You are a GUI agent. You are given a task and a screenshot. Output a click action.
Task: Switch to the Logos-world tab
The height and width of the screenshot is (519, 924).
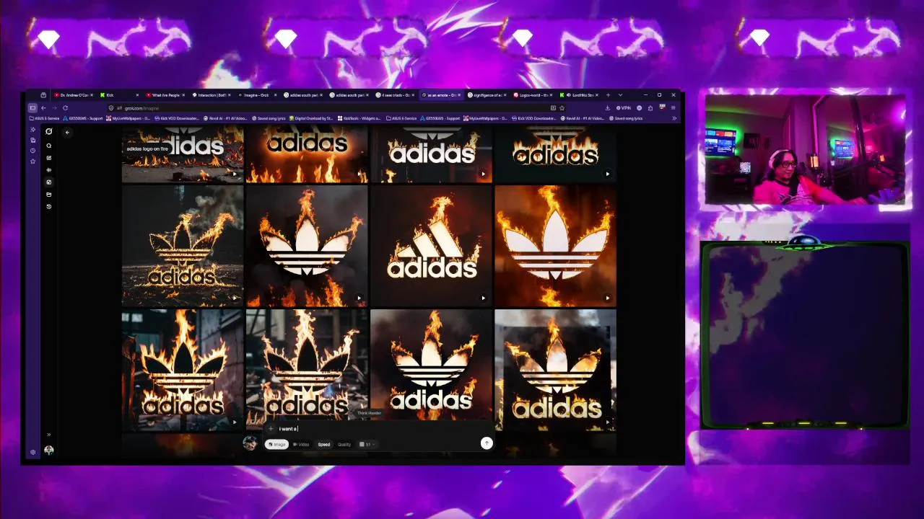point(534,95)
